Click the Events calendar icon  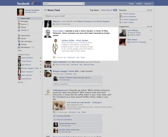19,24
